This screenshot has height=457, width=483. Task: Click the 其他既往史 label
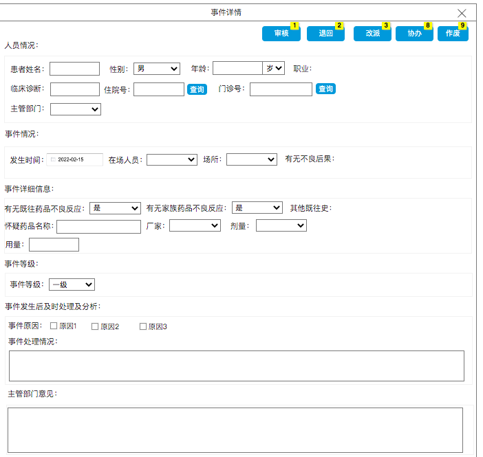(311, 208)
